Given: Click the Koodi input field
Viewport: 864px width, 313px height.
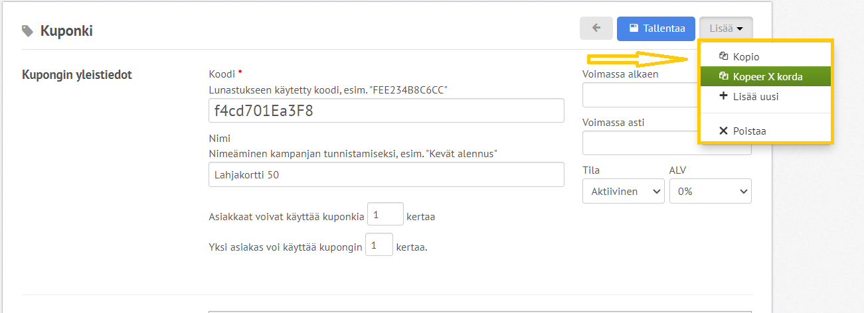Looking at the screenshot, I should 387,111.
